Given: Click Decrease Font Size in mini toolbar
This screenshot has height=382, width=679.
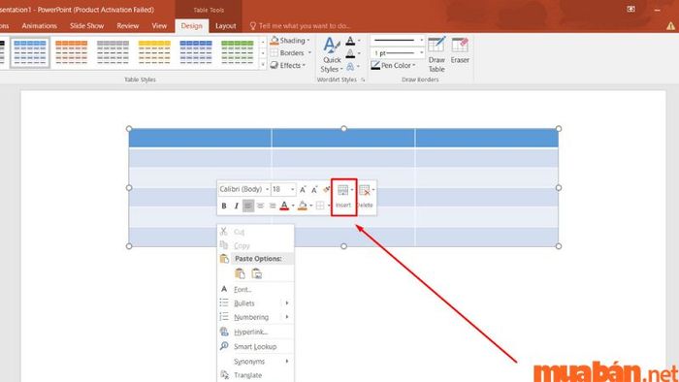Looking at the screenshot, I should 314,189.
